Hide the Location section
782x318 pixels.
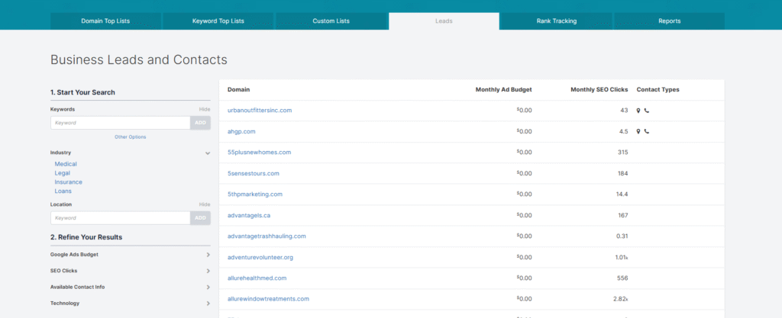coord(205,204)
